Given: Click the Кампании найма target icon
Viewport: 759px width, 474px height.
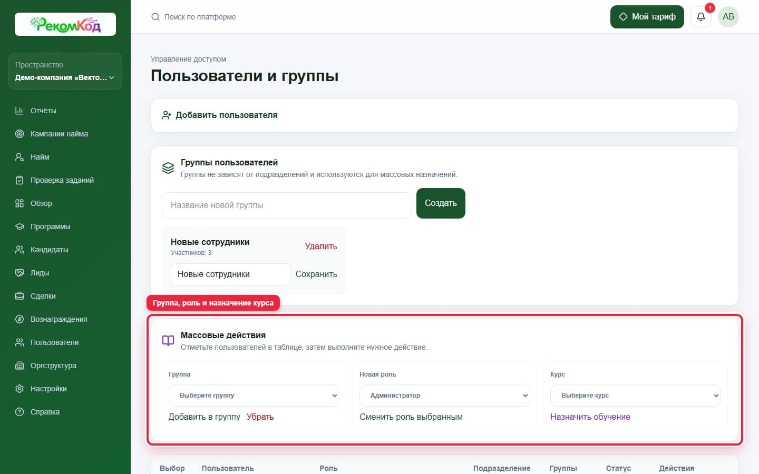Looking at the screenshot, I should pyautogui.click(x=20, y=134).
